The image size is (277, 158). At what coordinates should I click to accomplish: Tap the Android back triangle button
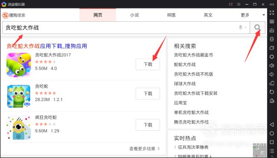tap(272, 124)
